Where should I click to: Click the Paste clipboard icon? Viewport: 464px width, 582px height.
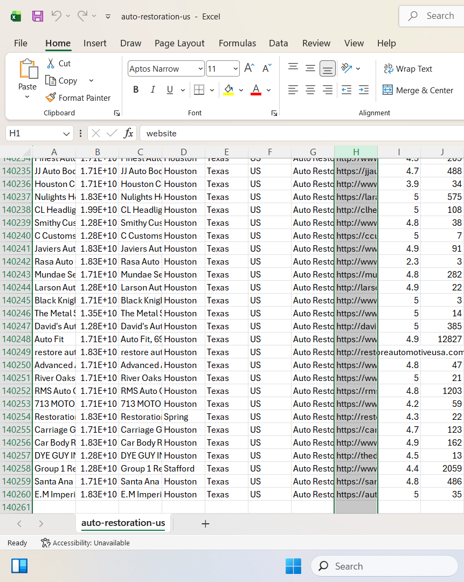pyautogui.click(x=28, y=68)
